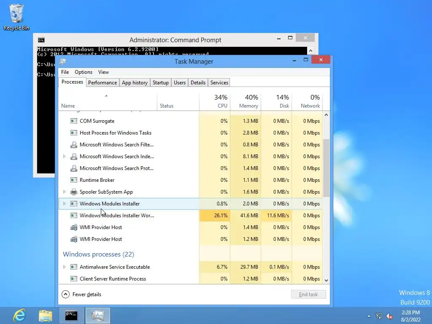
Task: Expand Microsoft Windows Search Indexer group
Action: [64, 157]
